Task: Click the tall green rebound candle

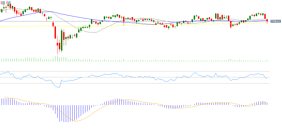Action: tap(62, 40)
